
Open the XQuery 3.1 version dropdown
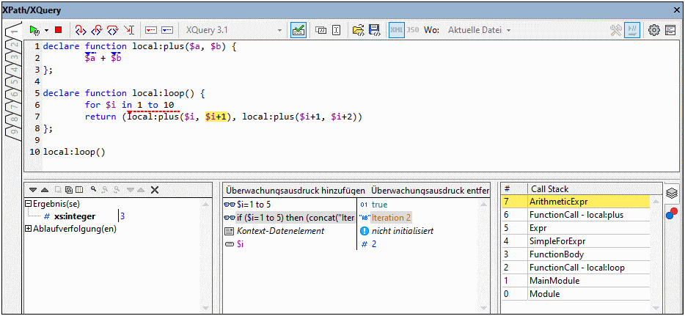tap(233, 30)
